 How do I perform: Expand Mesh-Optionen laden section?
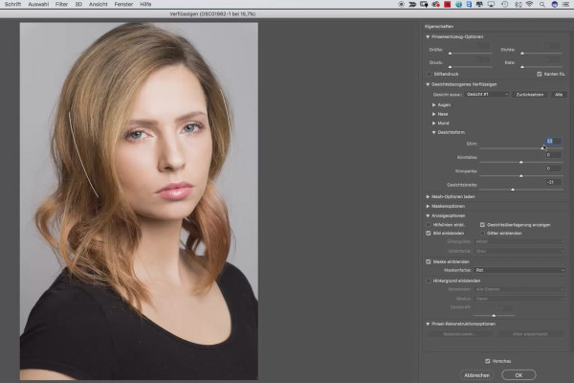(x=428, y=197)
